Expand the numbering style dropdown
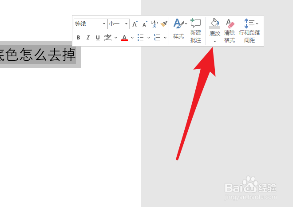Viewport: 293px width, 207px height. tap(165, 38)
